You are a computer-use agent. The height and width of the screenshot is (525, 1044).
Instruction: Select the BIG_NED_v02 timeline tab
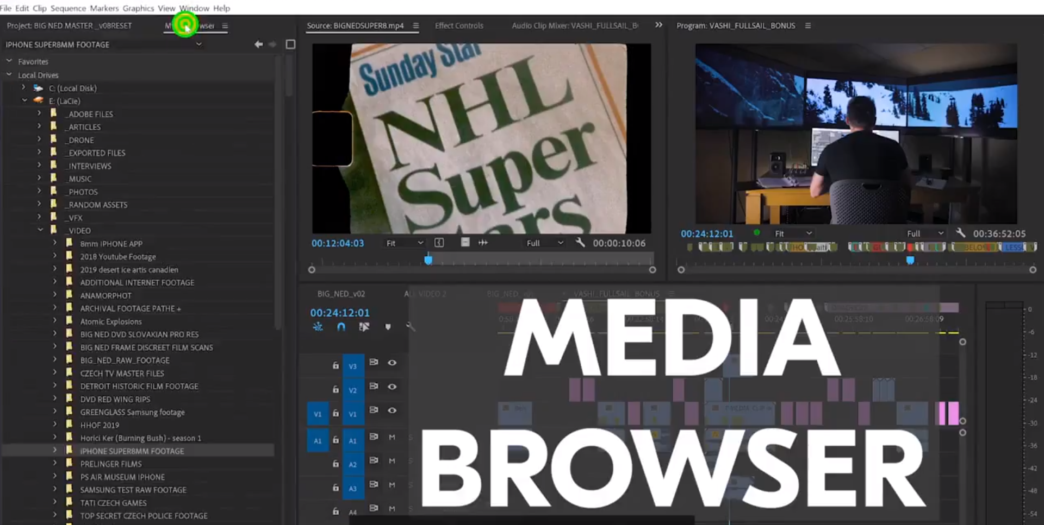(x=341, y=294)
